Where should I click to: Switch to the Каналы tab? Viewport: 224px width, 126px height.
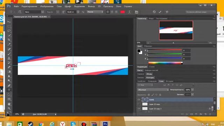141,78
